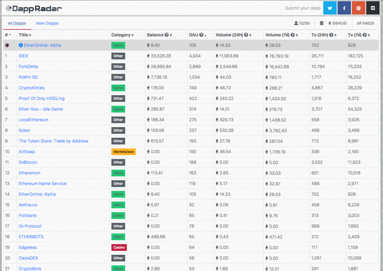This screenshot has height=271, width=383.
Task: Sort table by rank number column
Action: tap(8, 35)
